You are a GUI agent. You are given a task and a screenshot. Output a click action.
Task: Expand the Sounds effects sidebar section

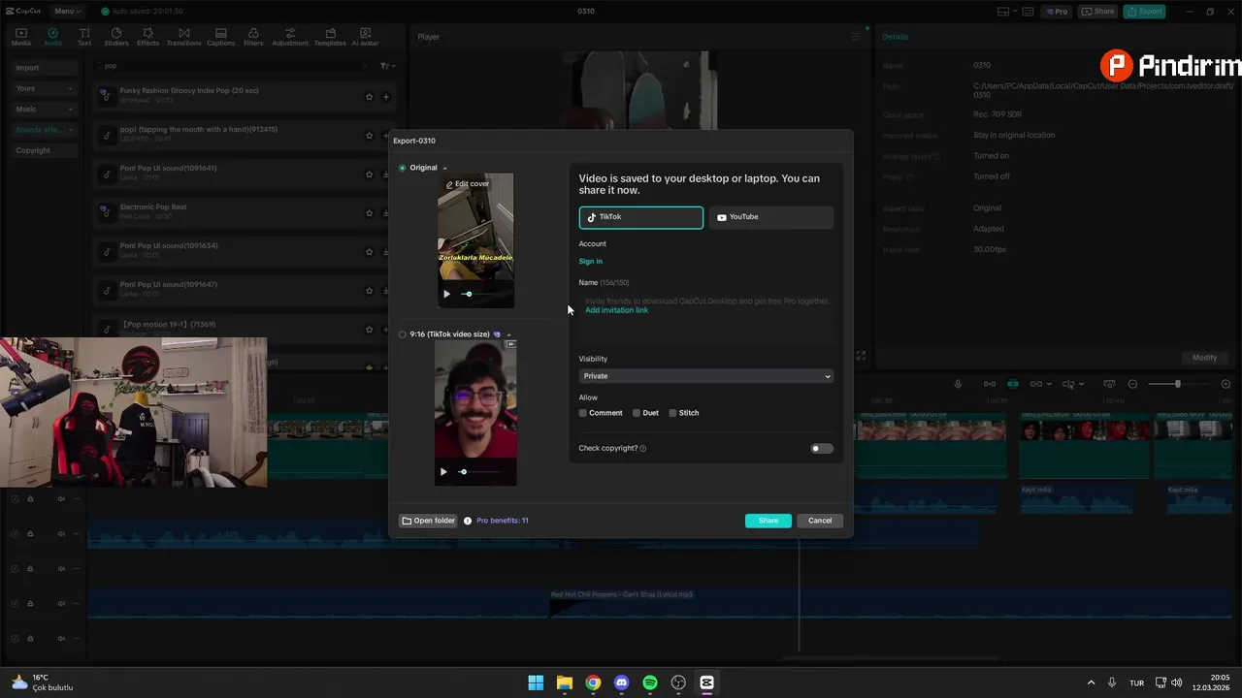click(45, 130)
